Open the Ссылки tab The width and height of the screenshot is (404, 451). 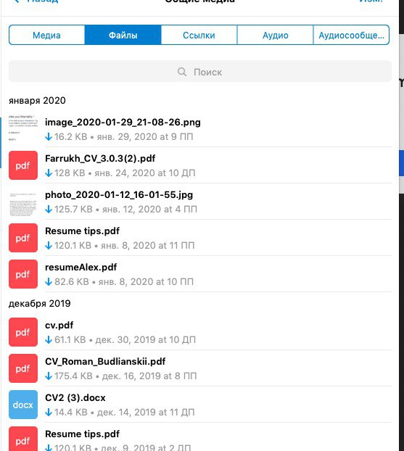tap(199, 35)
